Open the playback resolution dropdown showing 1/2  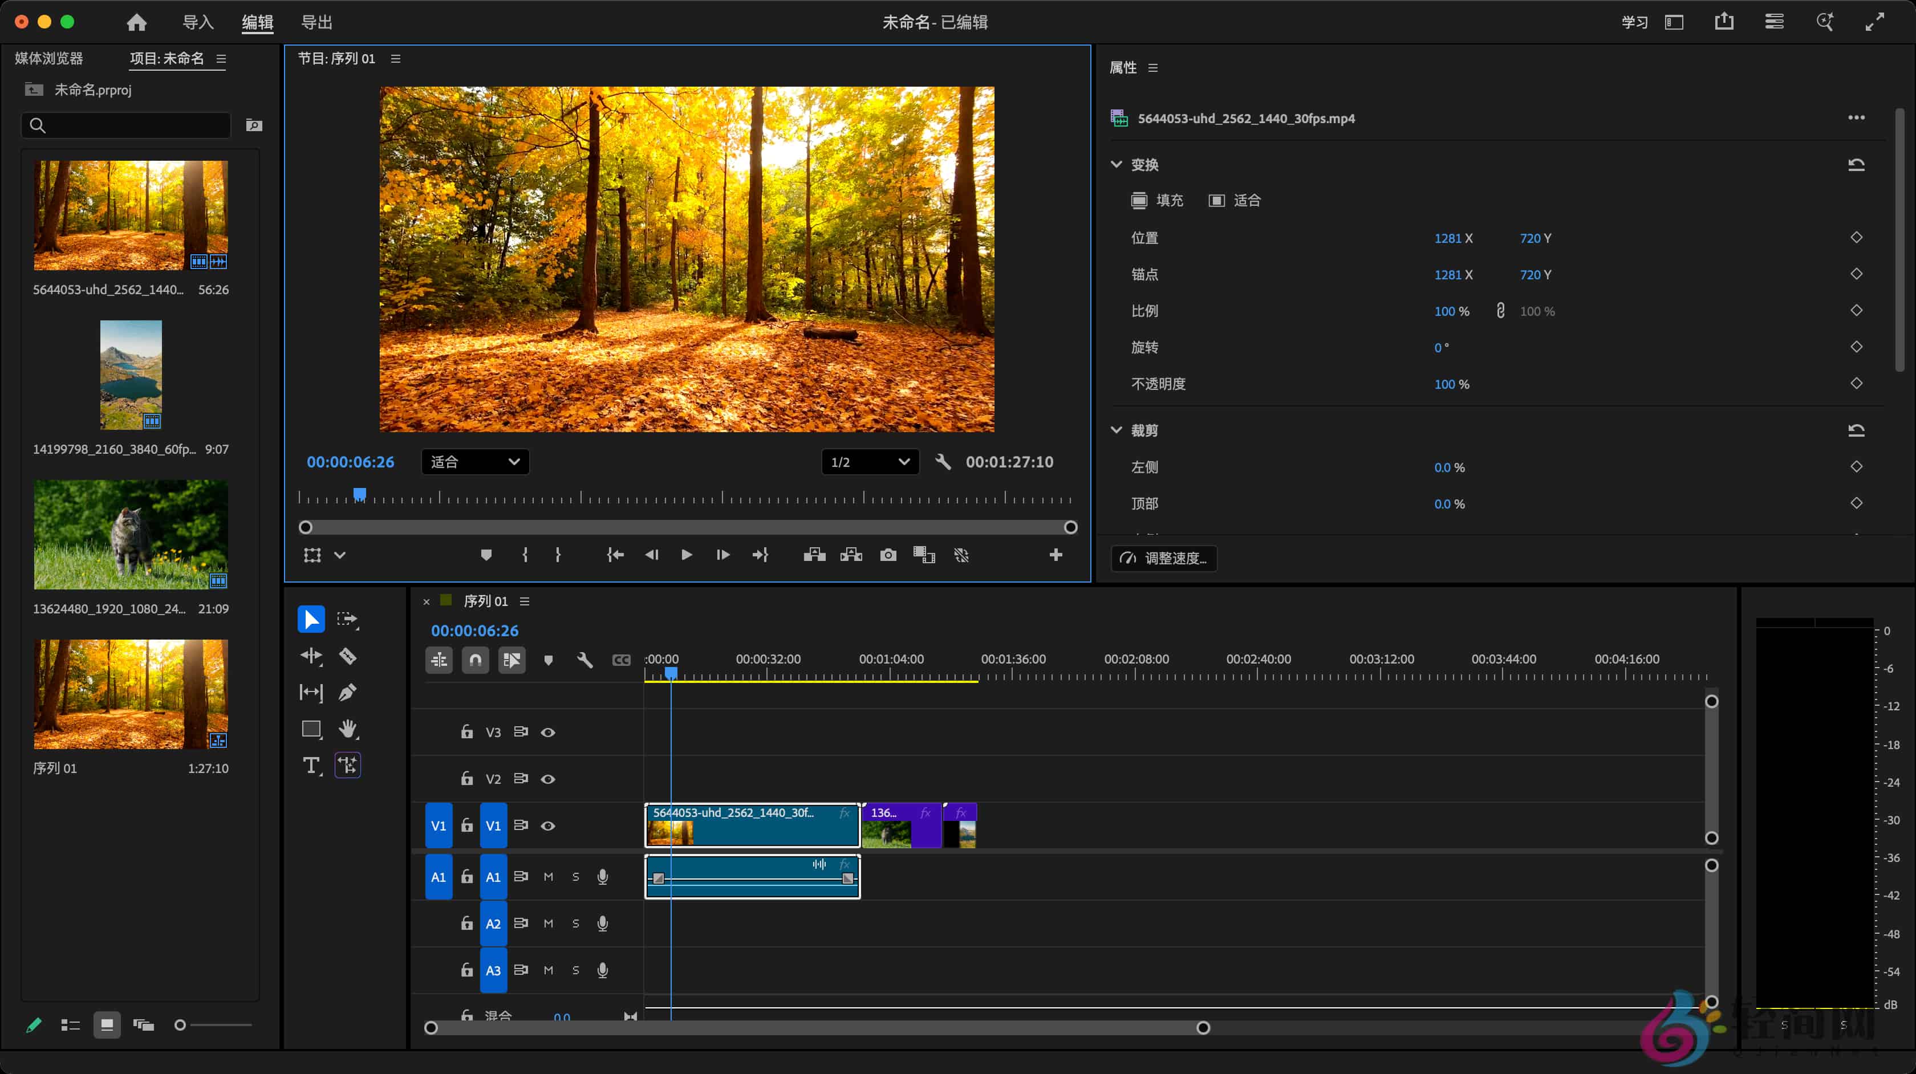[x=868, y=462]
